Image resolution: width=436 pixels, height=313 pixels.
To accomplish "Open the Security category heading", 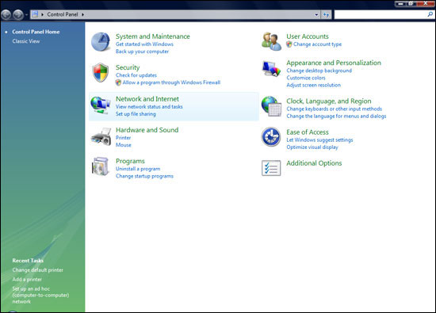I will [128, 67].
